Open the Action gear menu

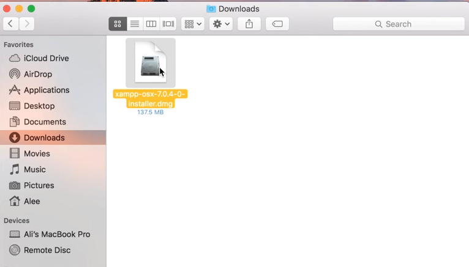point(220,24)
